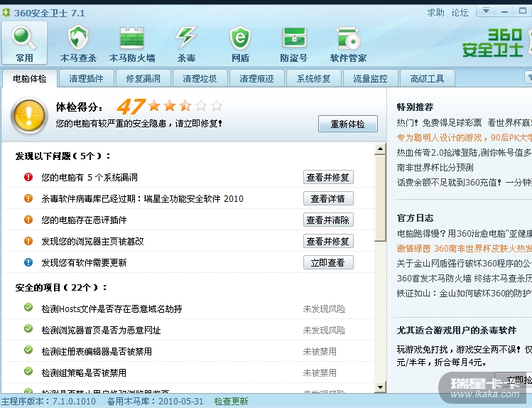
Task: Open 网盾 green e shield icon
Action: [x=240, y=38]
